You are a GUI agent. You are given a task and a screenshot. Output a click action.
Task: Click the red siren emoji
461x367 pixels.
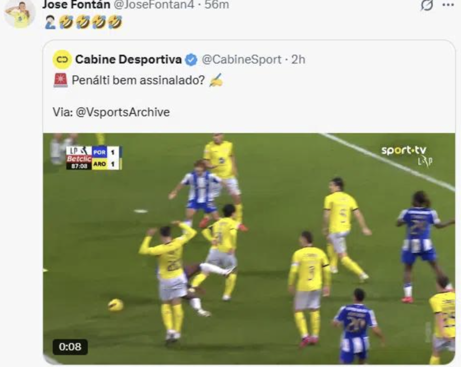[x=61, y=80]
